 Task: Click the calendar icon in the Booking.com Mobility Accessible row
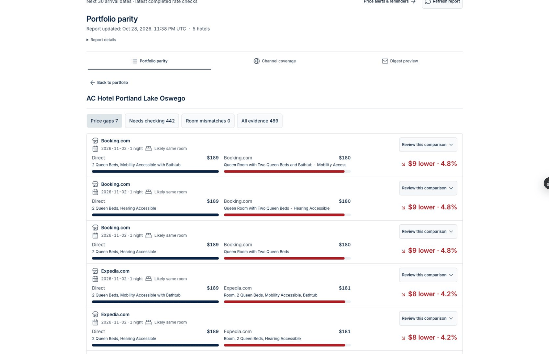95,149
